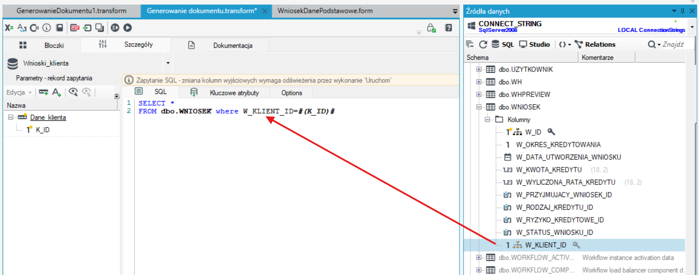Image resolution: width=699 pixels, height=275 pixels.
Task: Open the Edycja dropdown menu
Action: 19,92
